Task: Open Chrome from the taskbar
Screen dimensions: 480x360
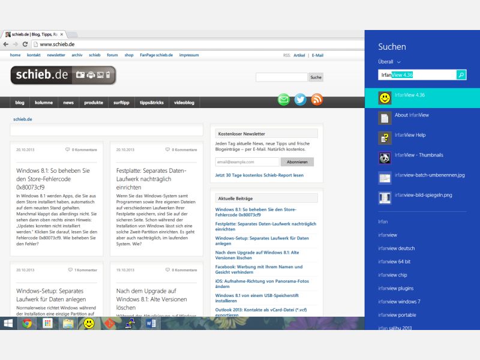Action: [x=27, y=323]
